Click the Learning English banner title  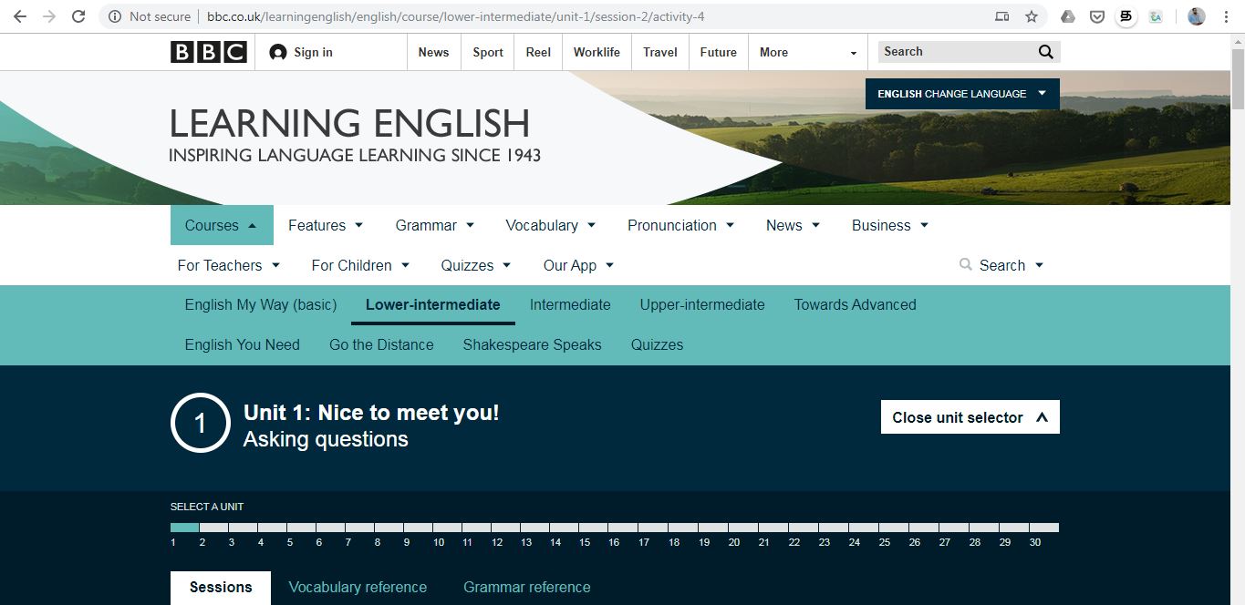coord(350,124)
